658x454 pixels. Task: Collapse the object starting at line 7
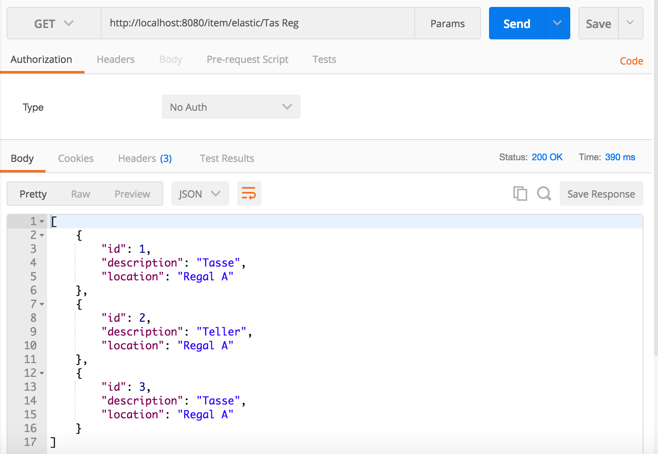[x=42, y=304]
